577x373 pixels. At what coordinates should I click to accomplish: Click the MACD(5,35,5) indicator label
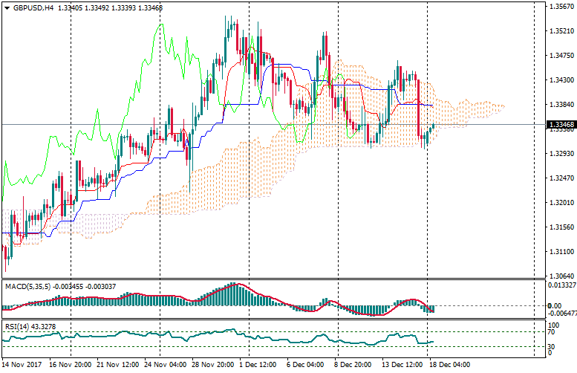pyautogui.click(x=25, y=286)
